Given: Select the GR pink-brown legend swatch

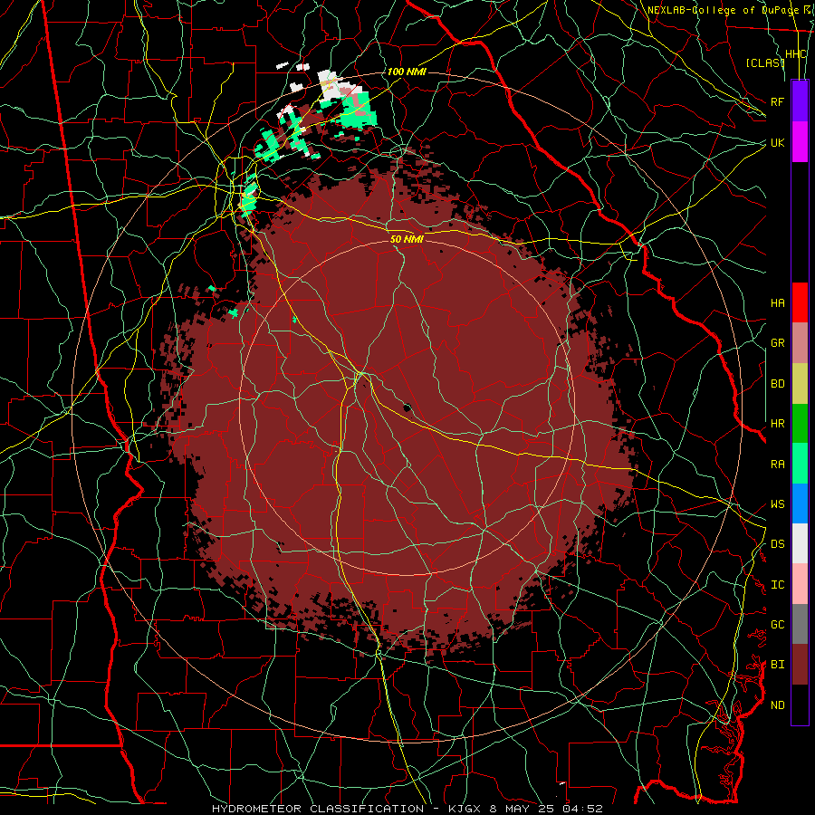Looking at the screenshot, I should [x=800, y=342].
